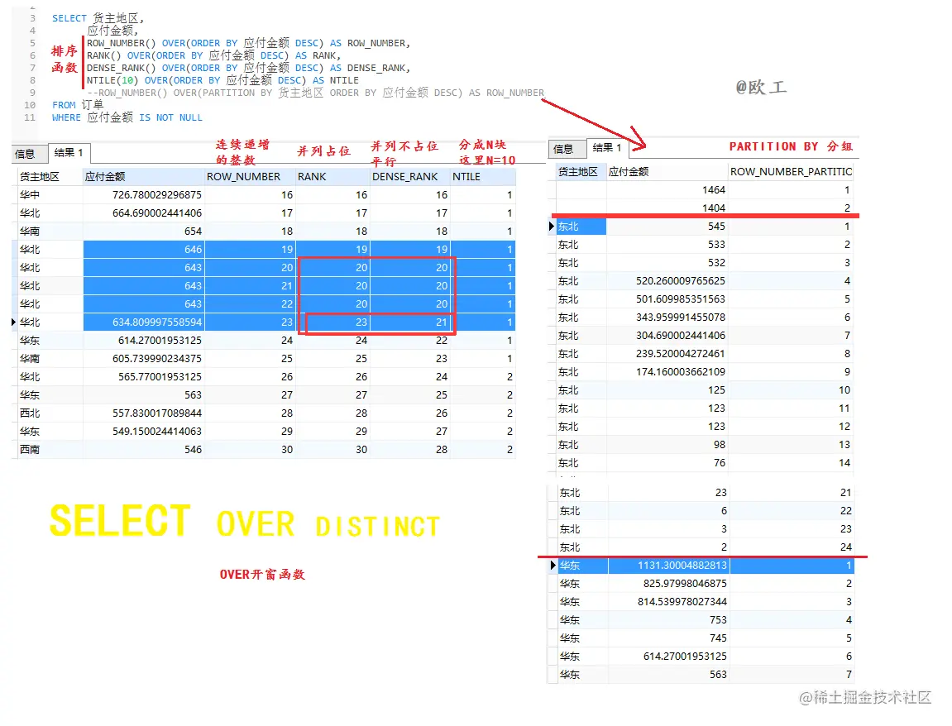The image size is (952, 726).
Task: Select cell 825.97998046875
Action: tap(668, 584)
